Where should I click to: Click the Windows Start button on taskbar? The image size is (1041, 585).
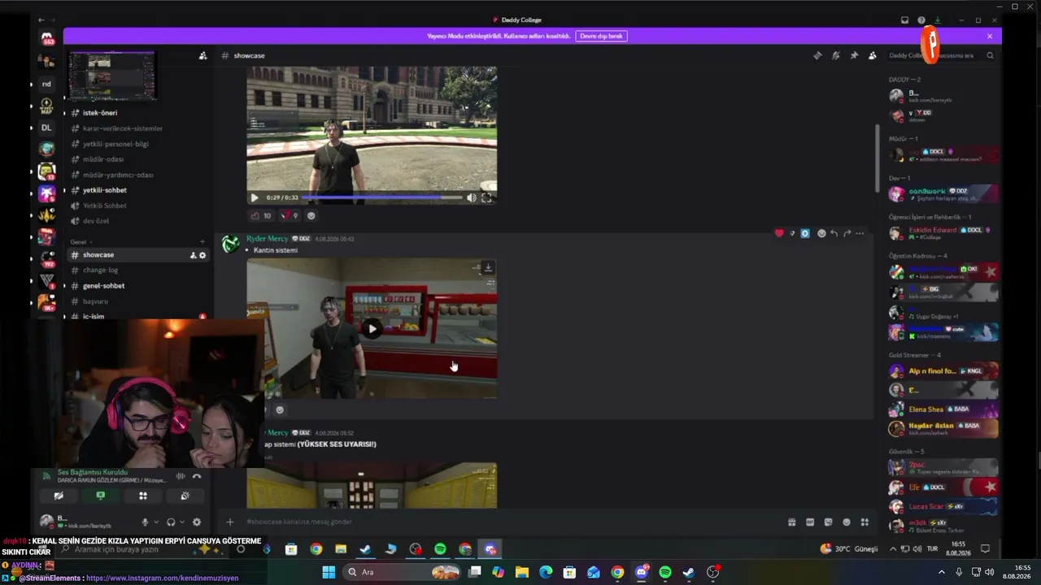pyautogui.click(x=329, y=572)
